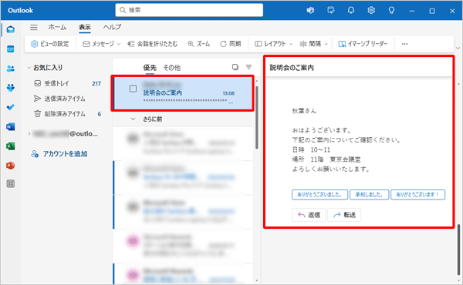Image resolution: width=463 pixels, height=285 pixels.
Task: Open the Groups icon in sidebar
Action: tap(11, 88)
